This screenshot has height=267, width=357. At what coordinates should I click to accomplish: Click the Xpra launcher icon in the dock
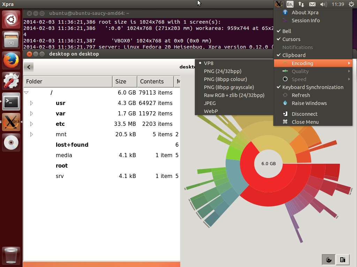11,122
